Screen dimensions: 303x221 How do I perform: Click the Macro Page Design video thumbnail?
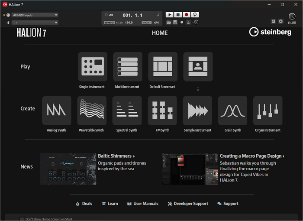pos(190,169)
